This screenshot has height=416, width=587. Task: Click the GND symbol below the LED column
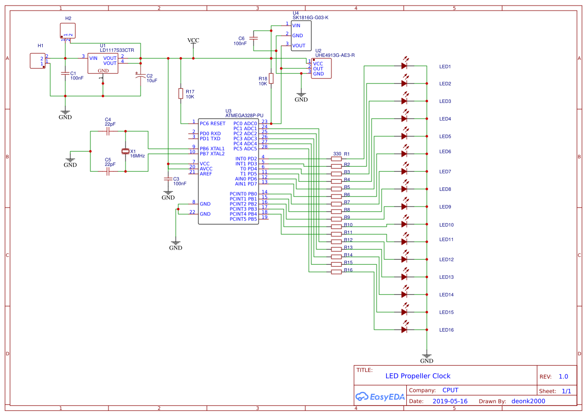point(427,357)
